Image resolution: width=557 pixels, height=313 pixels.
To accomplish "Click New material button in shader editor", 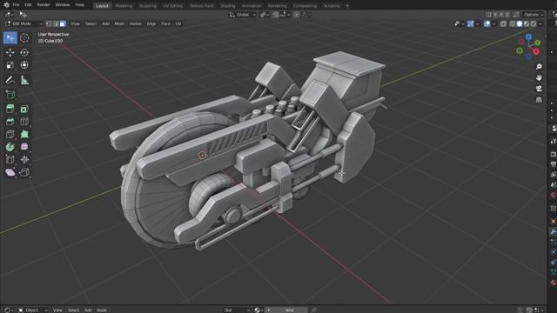I will [286, 310].
